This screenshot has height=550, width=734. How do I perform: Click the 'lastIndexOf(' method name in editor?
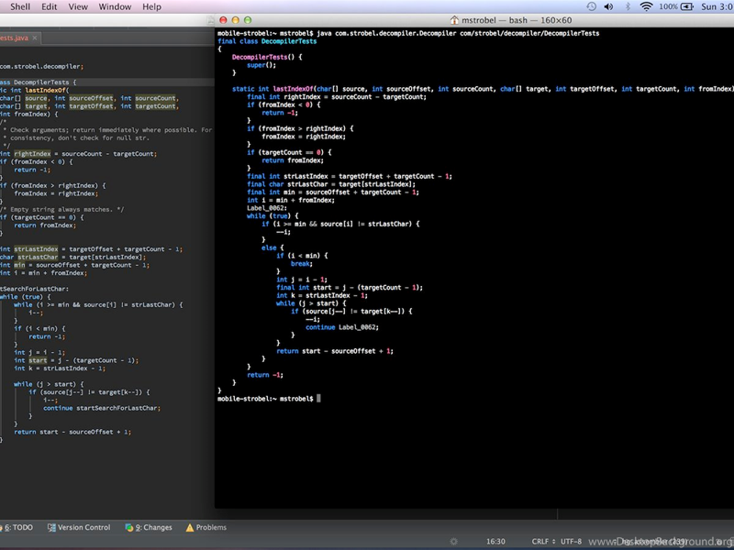(x=48, y=90)
